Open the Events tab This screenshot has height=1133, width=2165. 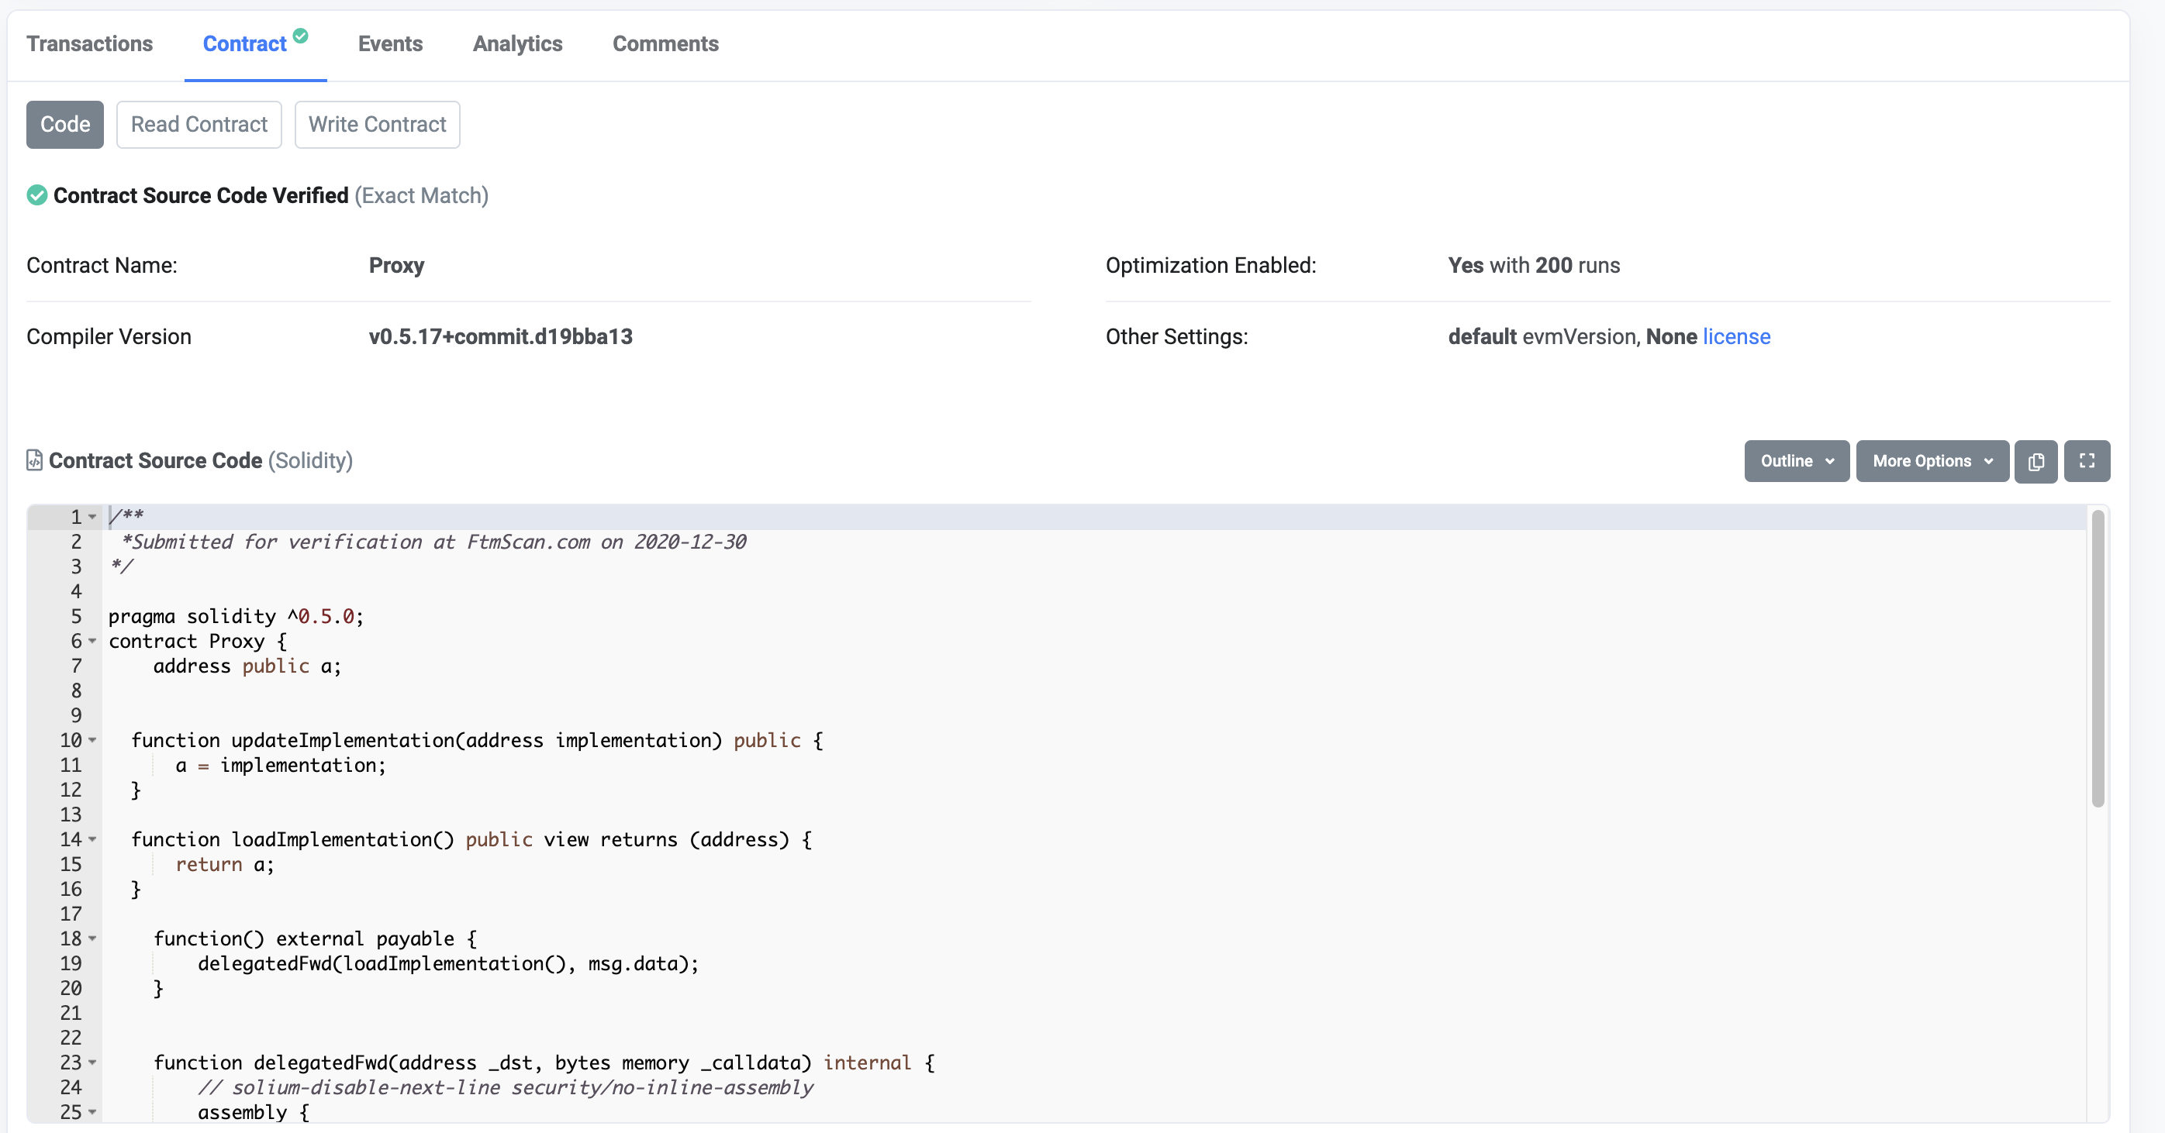(x=390, y=43)
